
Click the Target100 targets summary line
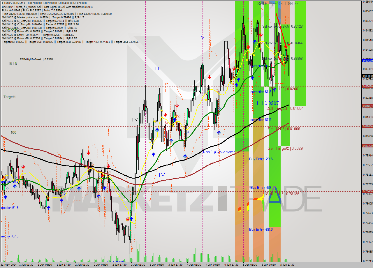point(70,42)
